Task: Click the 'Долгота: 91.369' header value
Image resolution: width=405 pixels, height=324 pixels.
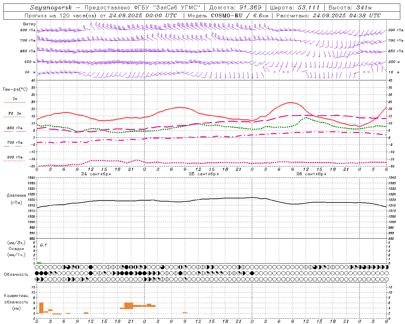Action: click(x=235, y=8)
